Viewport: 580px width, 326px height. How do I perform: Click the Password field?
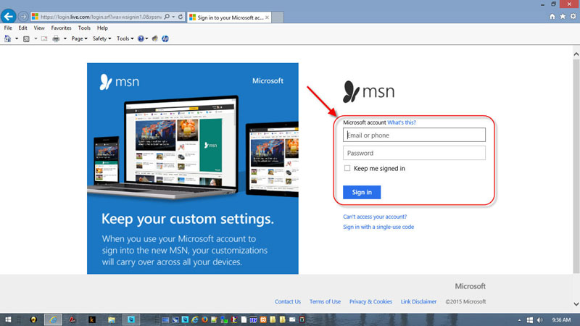414,153
